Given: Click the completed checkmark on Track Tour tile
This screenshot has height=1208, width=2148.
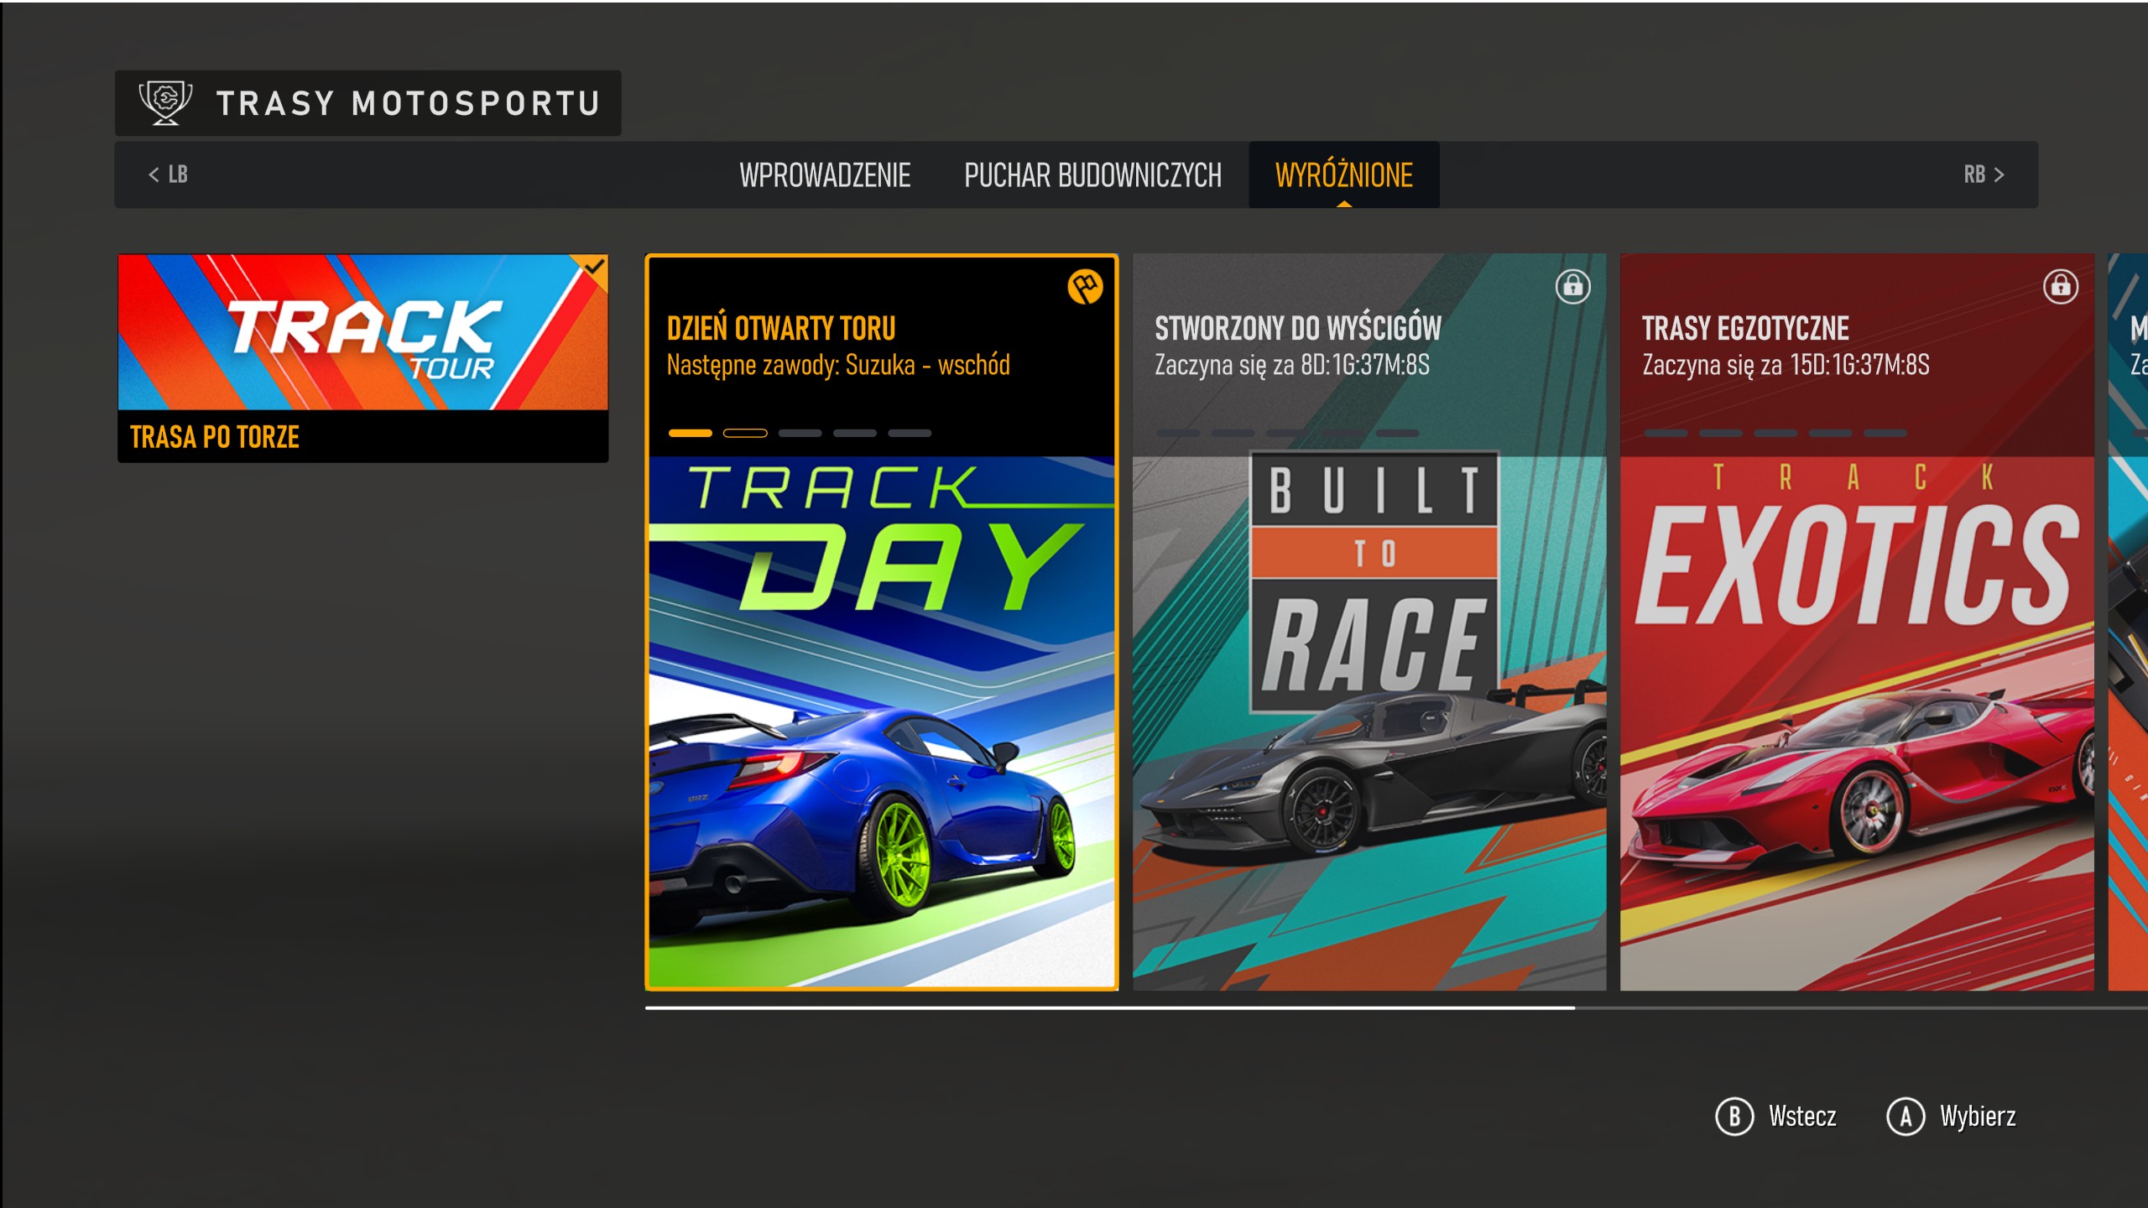Looking at the screenshot, I should tap(595, 268).
